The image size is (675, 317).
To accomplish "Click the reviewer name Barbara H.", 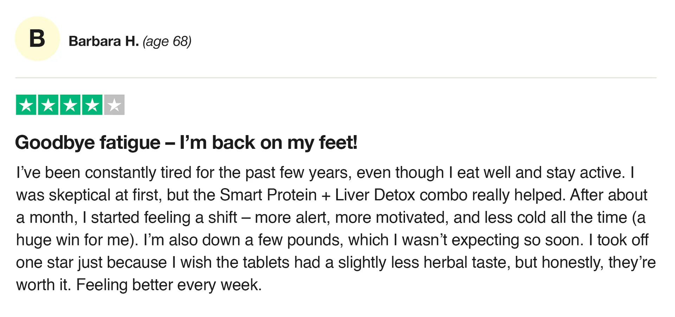I will [x=104, y=41].
